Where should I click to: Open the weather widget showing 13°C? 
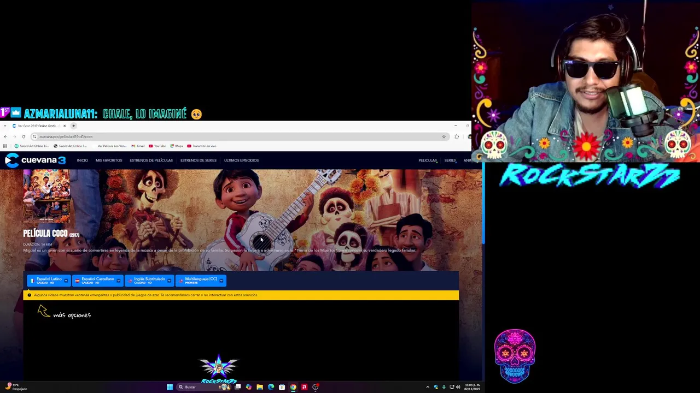16,387
